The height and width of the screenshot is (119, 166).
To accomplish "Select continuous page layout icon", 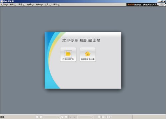I will pos(103,117).
